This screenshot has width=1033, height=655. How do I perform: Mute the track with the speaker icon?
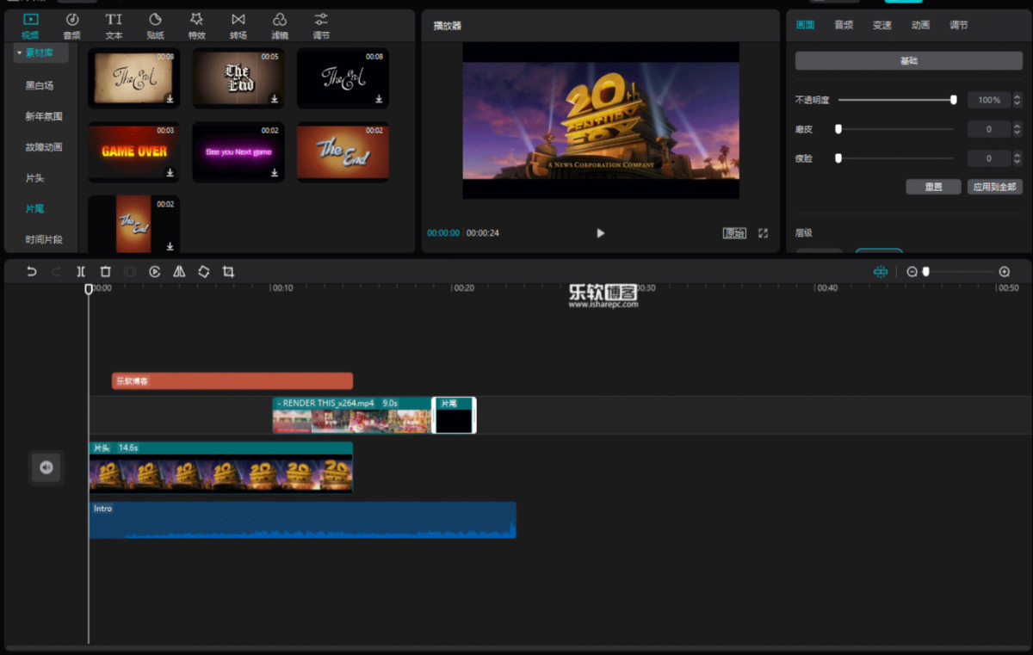pos(46,467)
